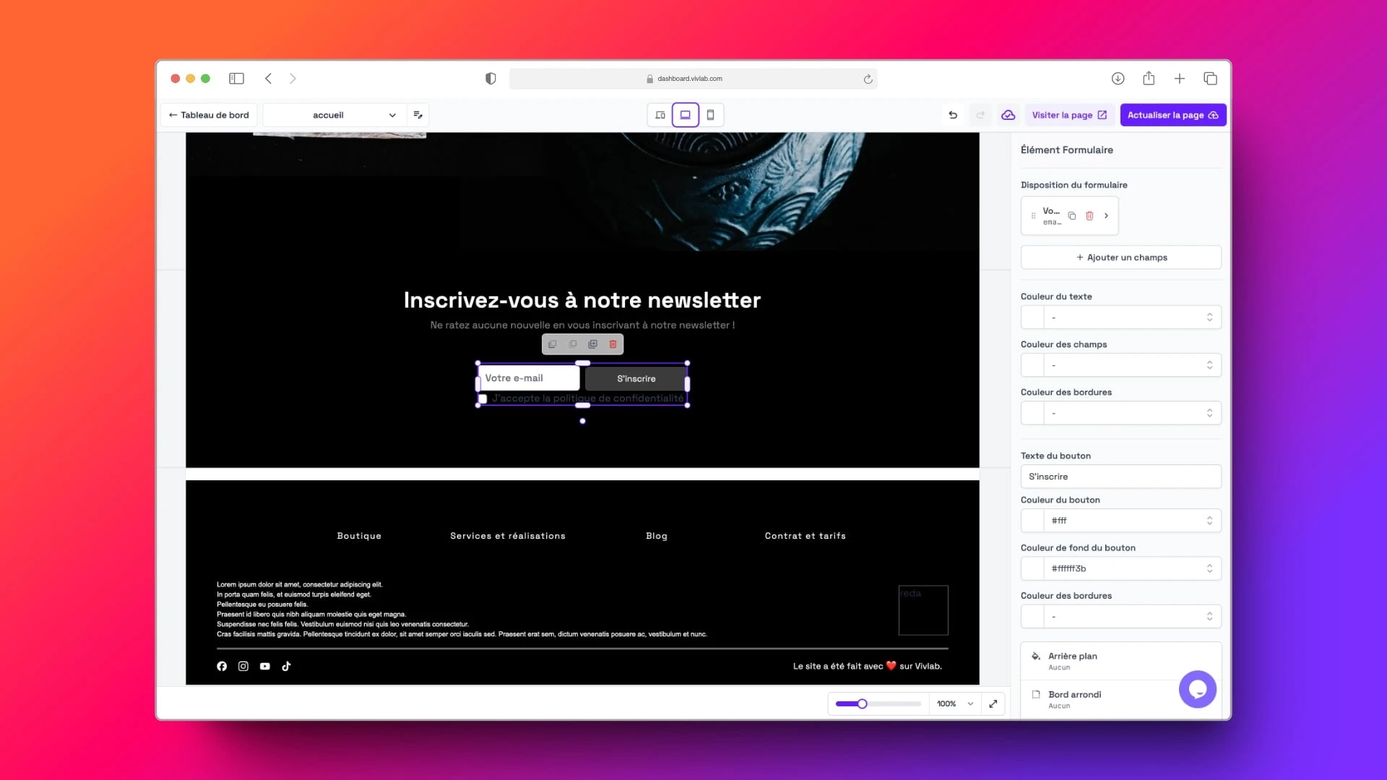Click Couleur du texte color swatch
The width and height of the screenshot is (1387, 780).
pyautogui.click(x=1032, y=317)
